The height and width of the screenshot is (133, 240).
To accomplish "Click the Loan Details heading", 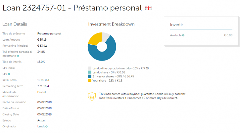I will (x=15, y=24).
